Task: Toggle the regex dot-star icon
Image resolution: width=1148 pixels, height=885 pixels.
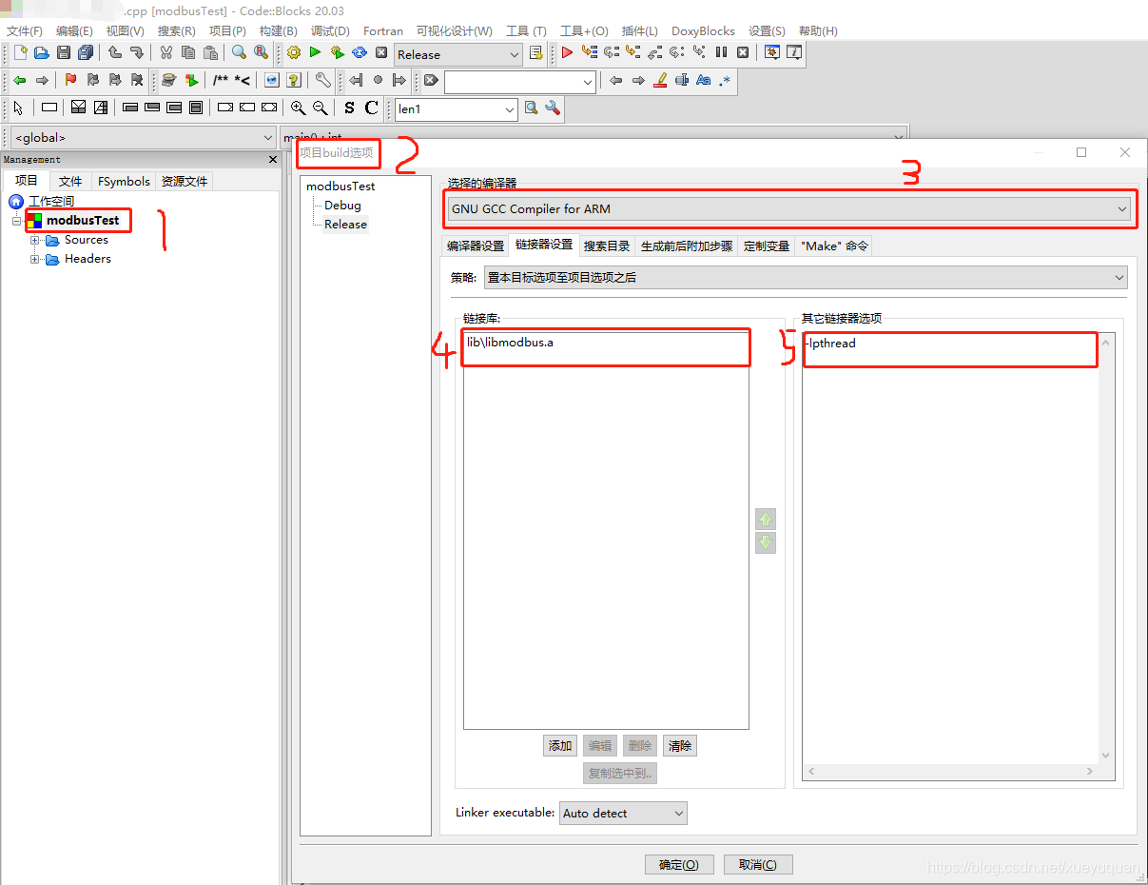Action: pos(726,81)
